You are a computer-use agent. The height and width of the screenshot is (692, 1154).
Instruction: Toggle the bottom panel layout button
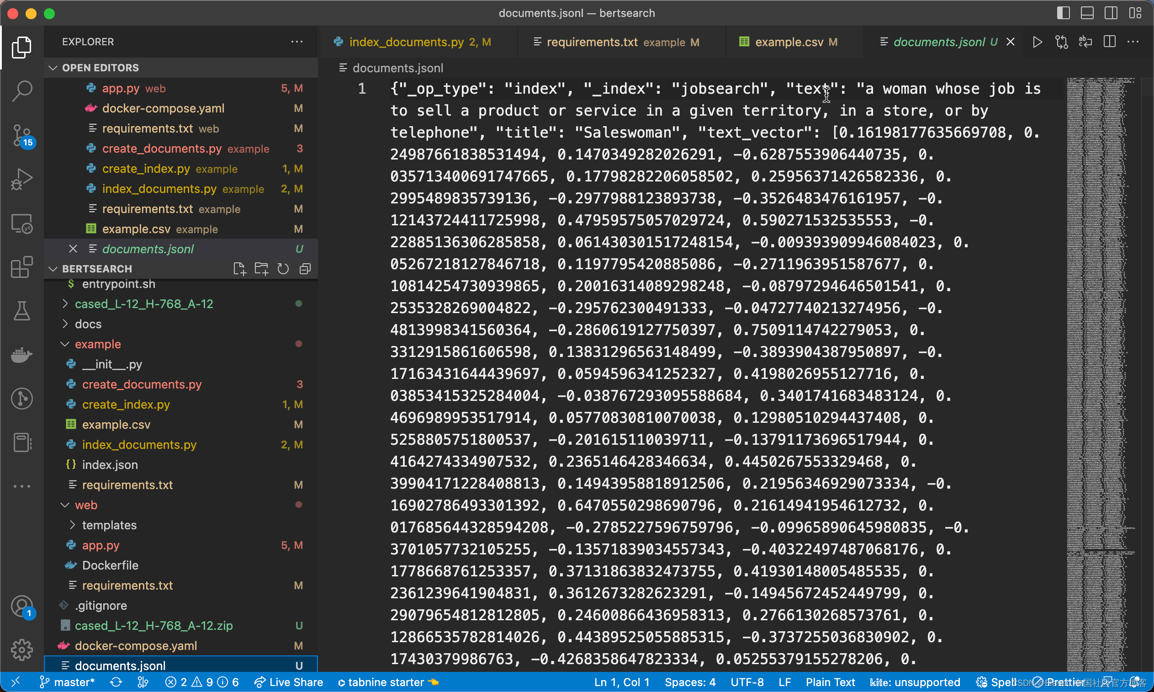tap(1087, 13)
